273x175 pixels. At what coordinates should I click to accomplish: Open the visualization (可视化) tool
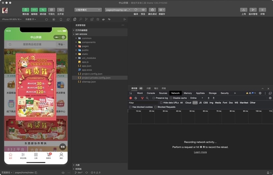[x=52, y=10]
